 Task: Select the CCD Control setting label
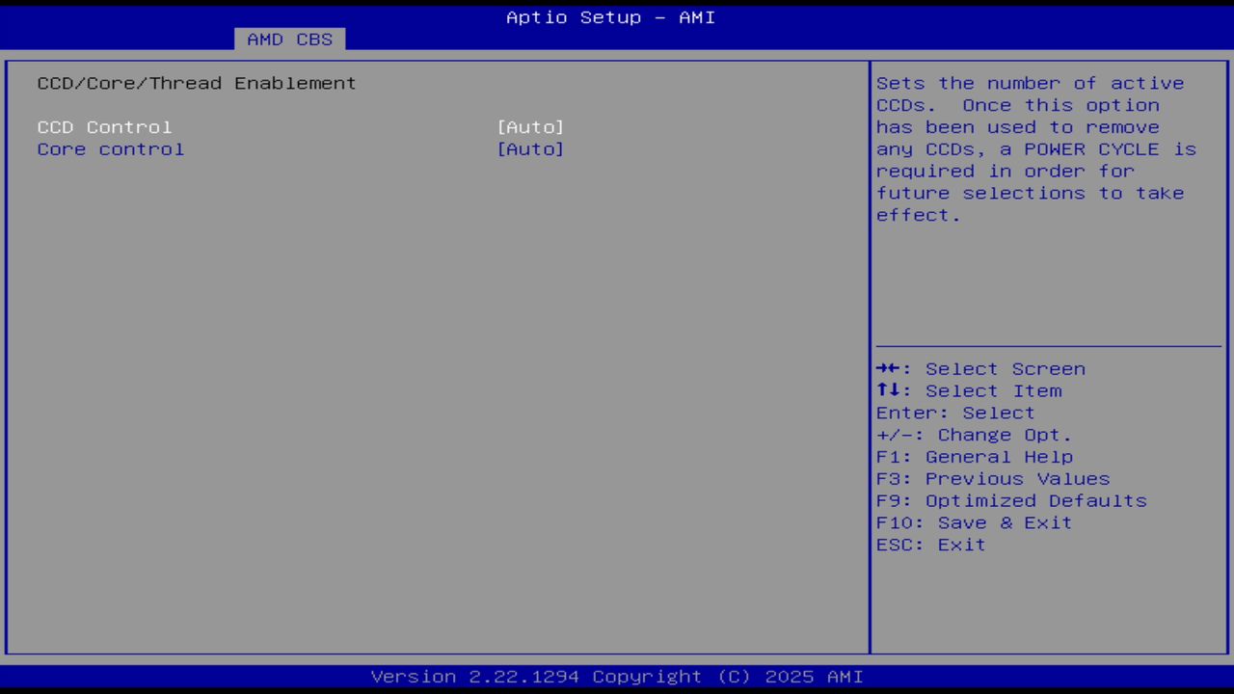(x=104, y=127)
